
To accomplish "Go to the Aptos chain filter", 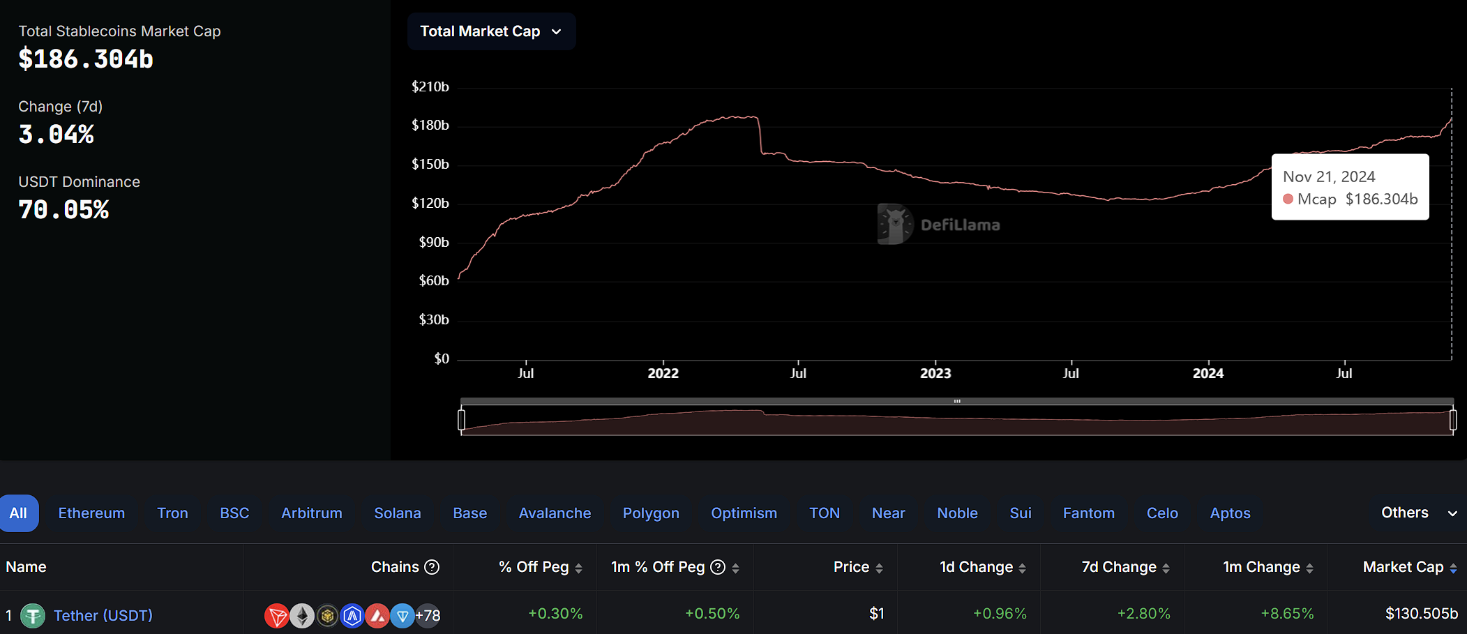I will click(x=1230, y=513).
